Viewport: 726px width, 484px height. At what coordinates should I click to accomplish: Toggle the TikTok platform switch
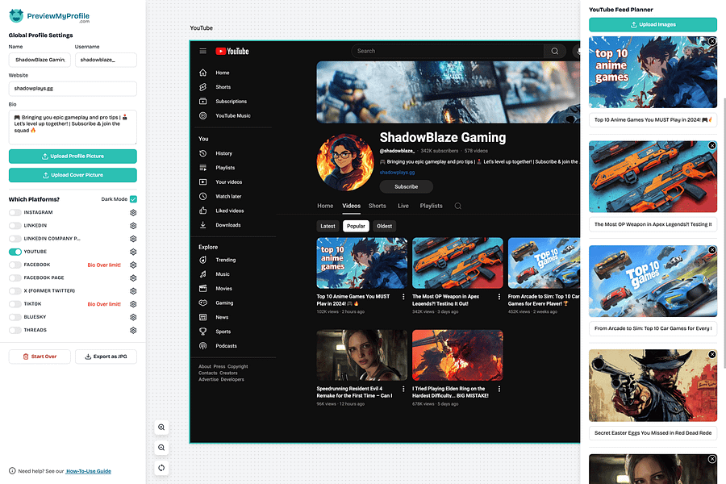15,304
